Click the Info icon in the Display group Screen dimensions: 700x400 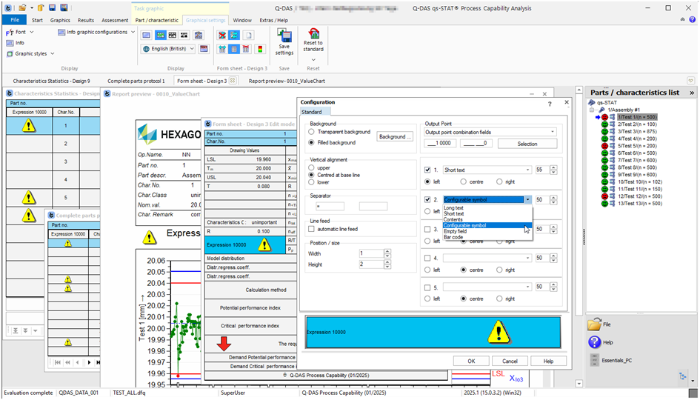pyautogui.click(x=10, y=43)
